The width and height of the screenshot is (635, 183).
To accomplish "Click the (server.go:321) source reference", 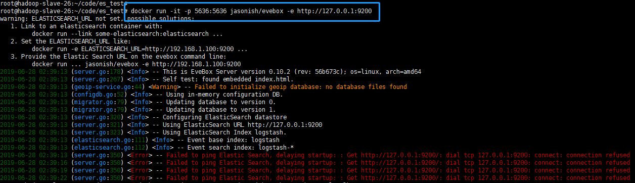I will [x=97, y=124].
